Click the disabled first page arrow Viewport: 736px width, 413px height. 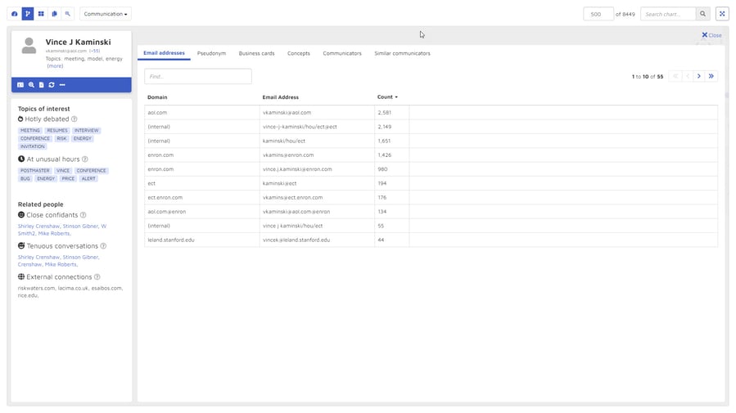click(x=675, y=76)
